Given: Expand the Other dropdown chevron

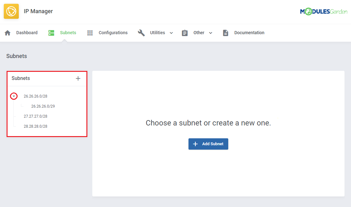Looking at the screenshot, I should coord(210,33).
